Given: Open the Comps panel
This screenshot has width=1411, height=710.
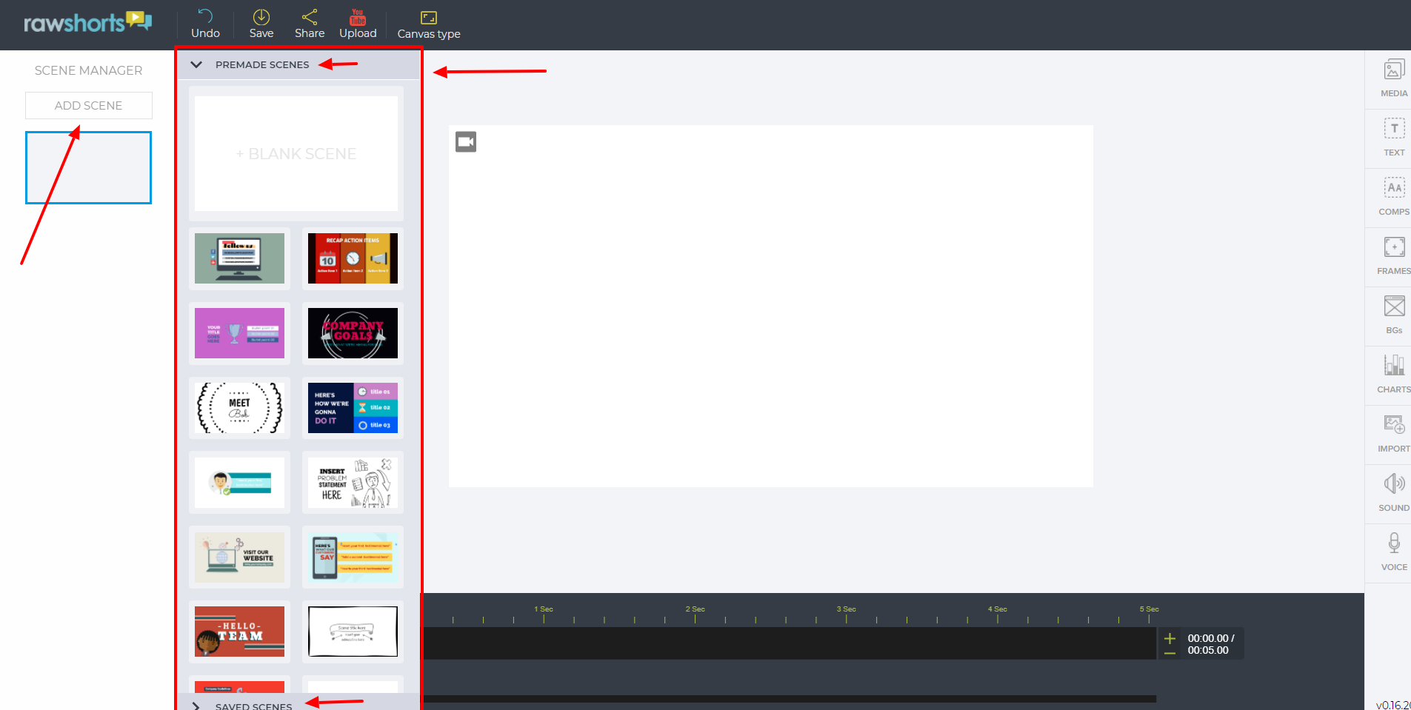Looking at the screenshot, I should [1394, 197].
